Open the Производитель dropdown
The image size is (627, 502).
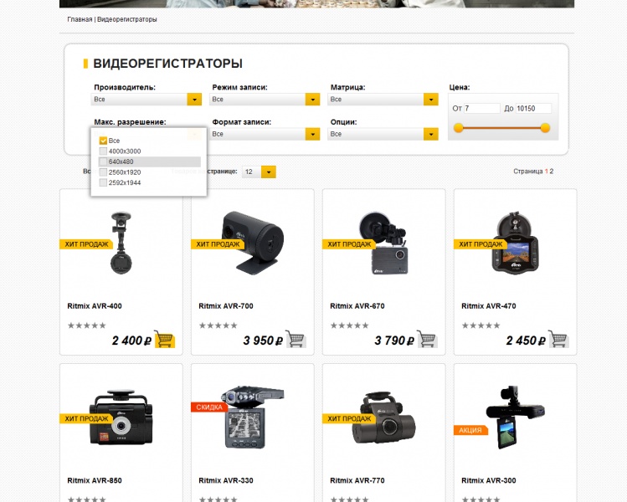pyautogui.click(x=146, y=99)
